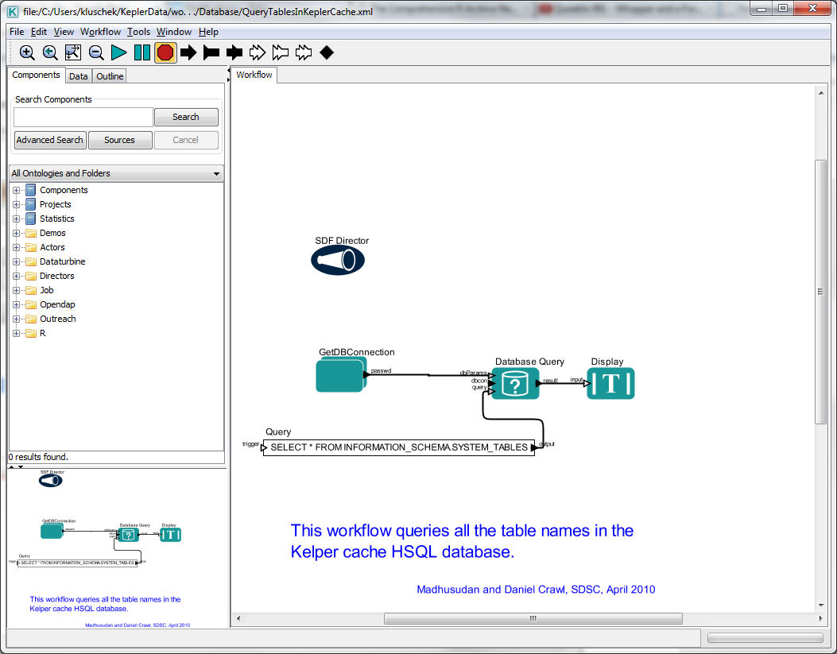The image size is (837, 654).
Task: Select the Database Query actor icon
Action: tap(515, 384)
